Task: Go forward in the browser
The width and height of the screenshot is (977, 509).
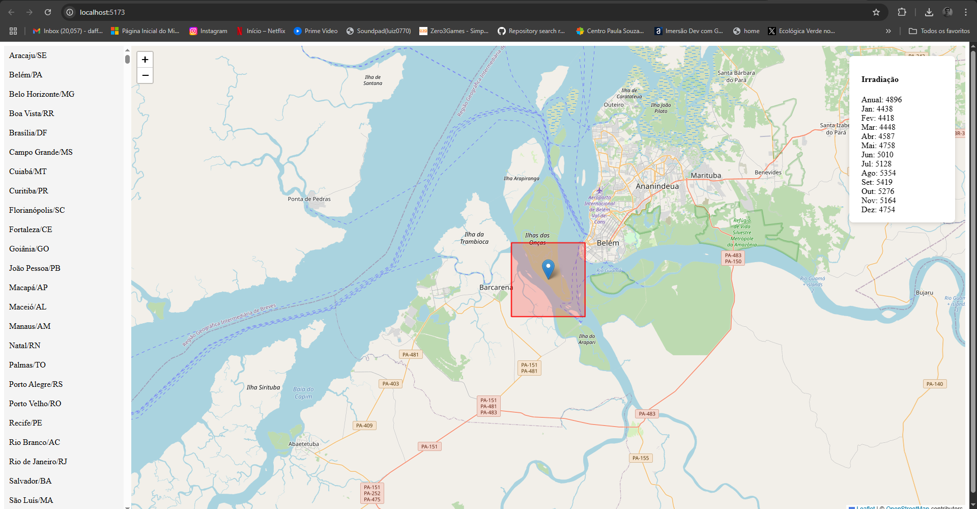Action: coord(30,12)
